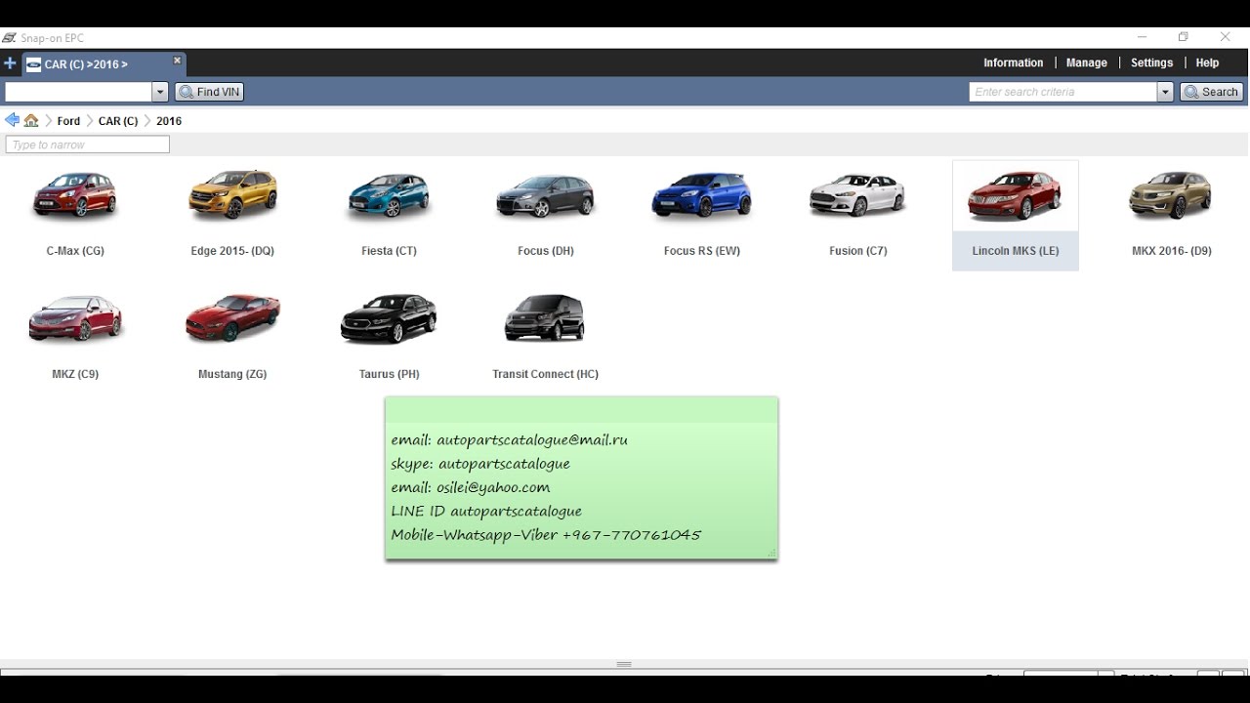The image size is (1250, 703).
Task: Click the Enter search criteria field
Action: 1062,92
